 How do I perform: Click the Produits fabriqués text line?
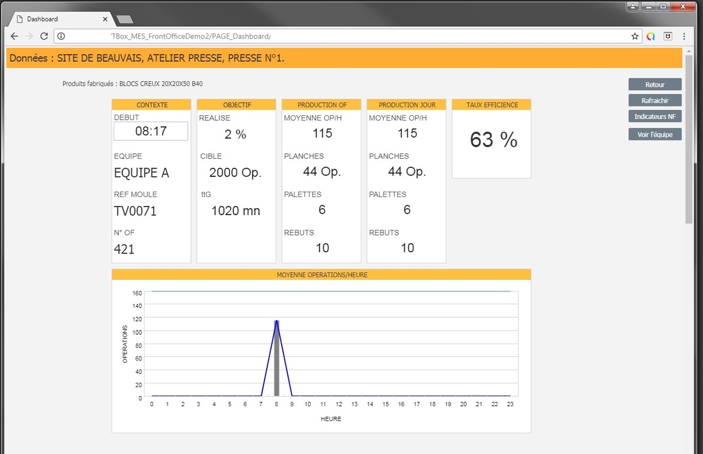click(x=132, y=84)
